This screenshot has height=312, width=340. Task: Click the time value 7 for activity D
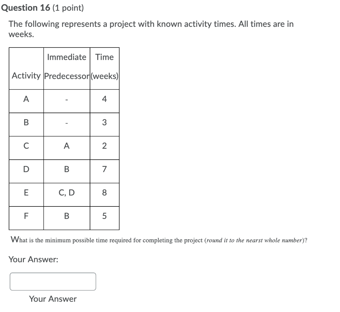click(105, 171)
